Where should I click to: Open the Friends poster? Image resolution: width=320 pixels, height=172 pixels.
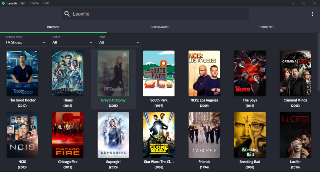(x=204, y=135)
